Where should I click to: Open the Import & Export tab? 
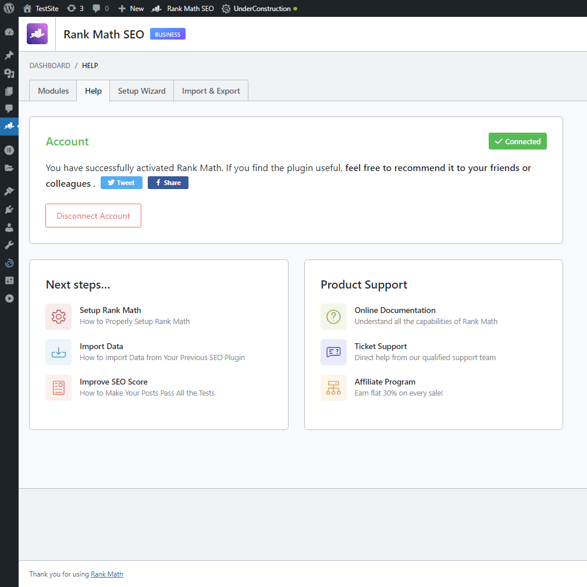(x=211, y=91)
